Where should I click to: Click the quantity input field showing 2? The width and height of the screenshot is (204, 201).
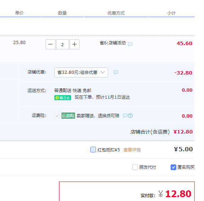[x=63, y=44]
